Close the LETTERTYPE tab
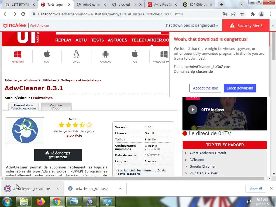 [x=34, y=5]
